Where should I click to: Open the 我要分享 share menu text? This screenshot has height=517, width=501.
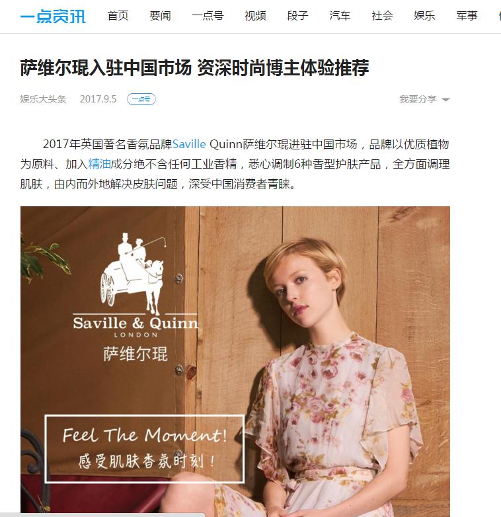point(418,99)
